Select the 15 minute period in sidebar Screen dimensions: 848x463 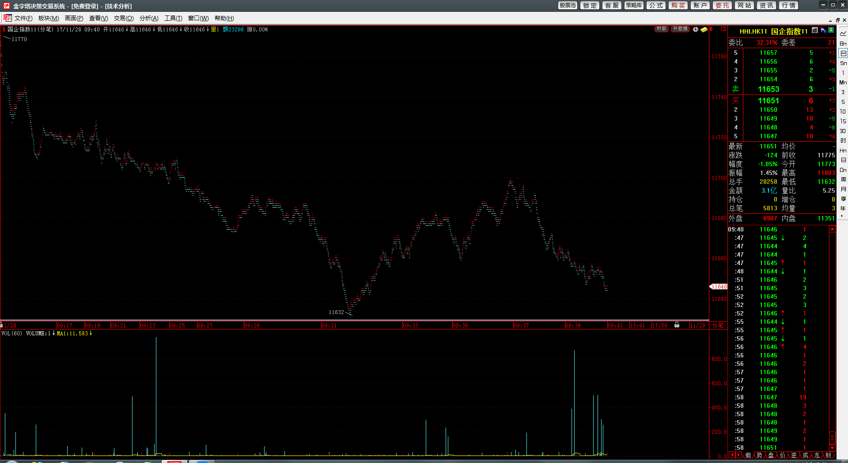click(x=843, y=121)
